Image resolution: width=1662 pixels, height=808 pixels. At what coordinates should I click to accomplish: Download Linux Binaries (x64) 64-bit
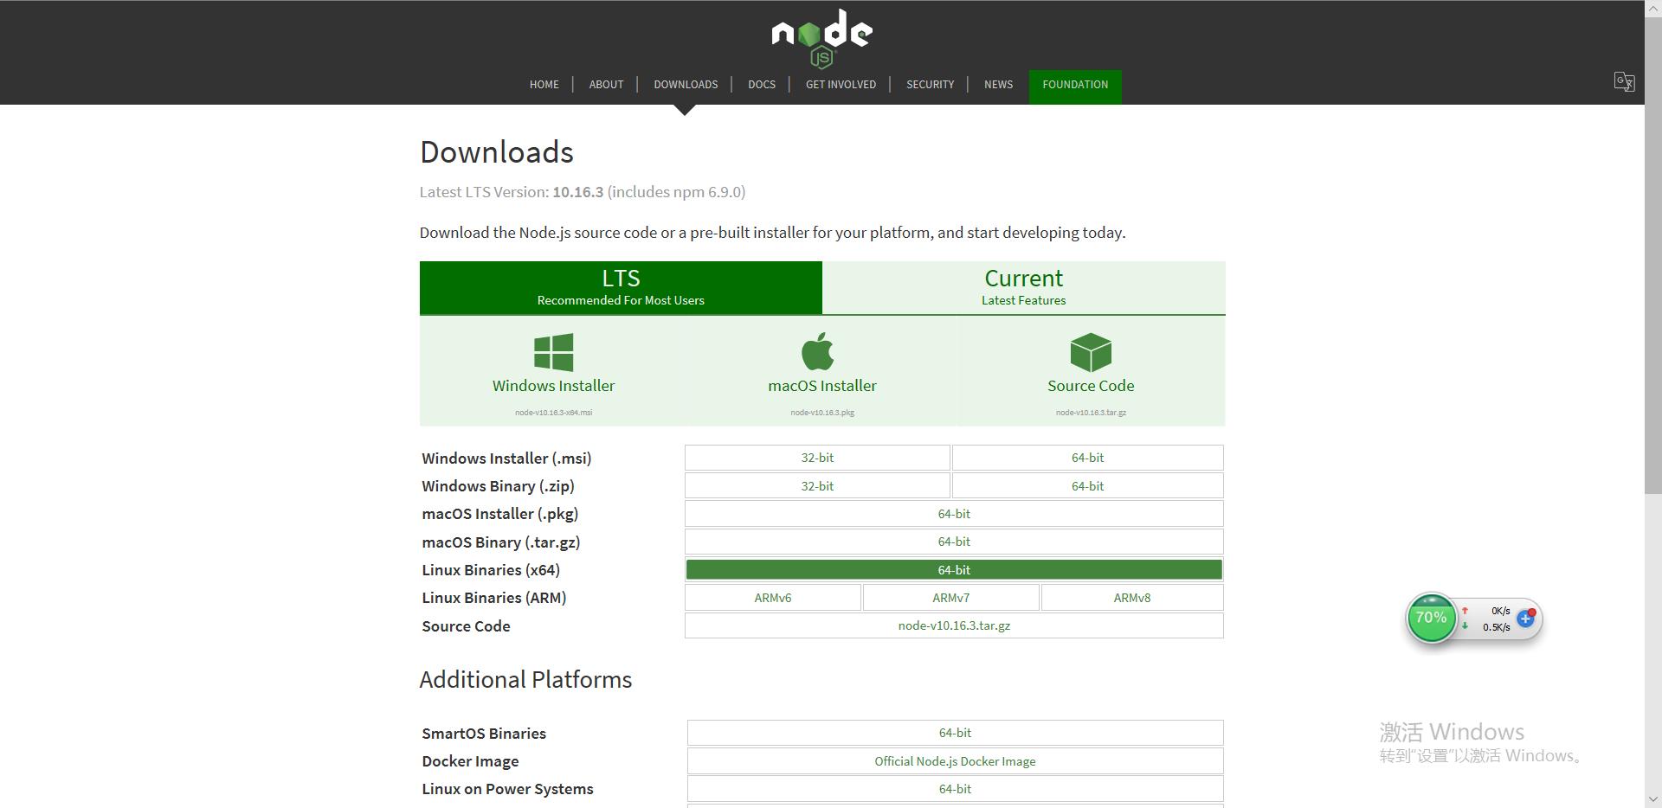(x=954, y=569)
